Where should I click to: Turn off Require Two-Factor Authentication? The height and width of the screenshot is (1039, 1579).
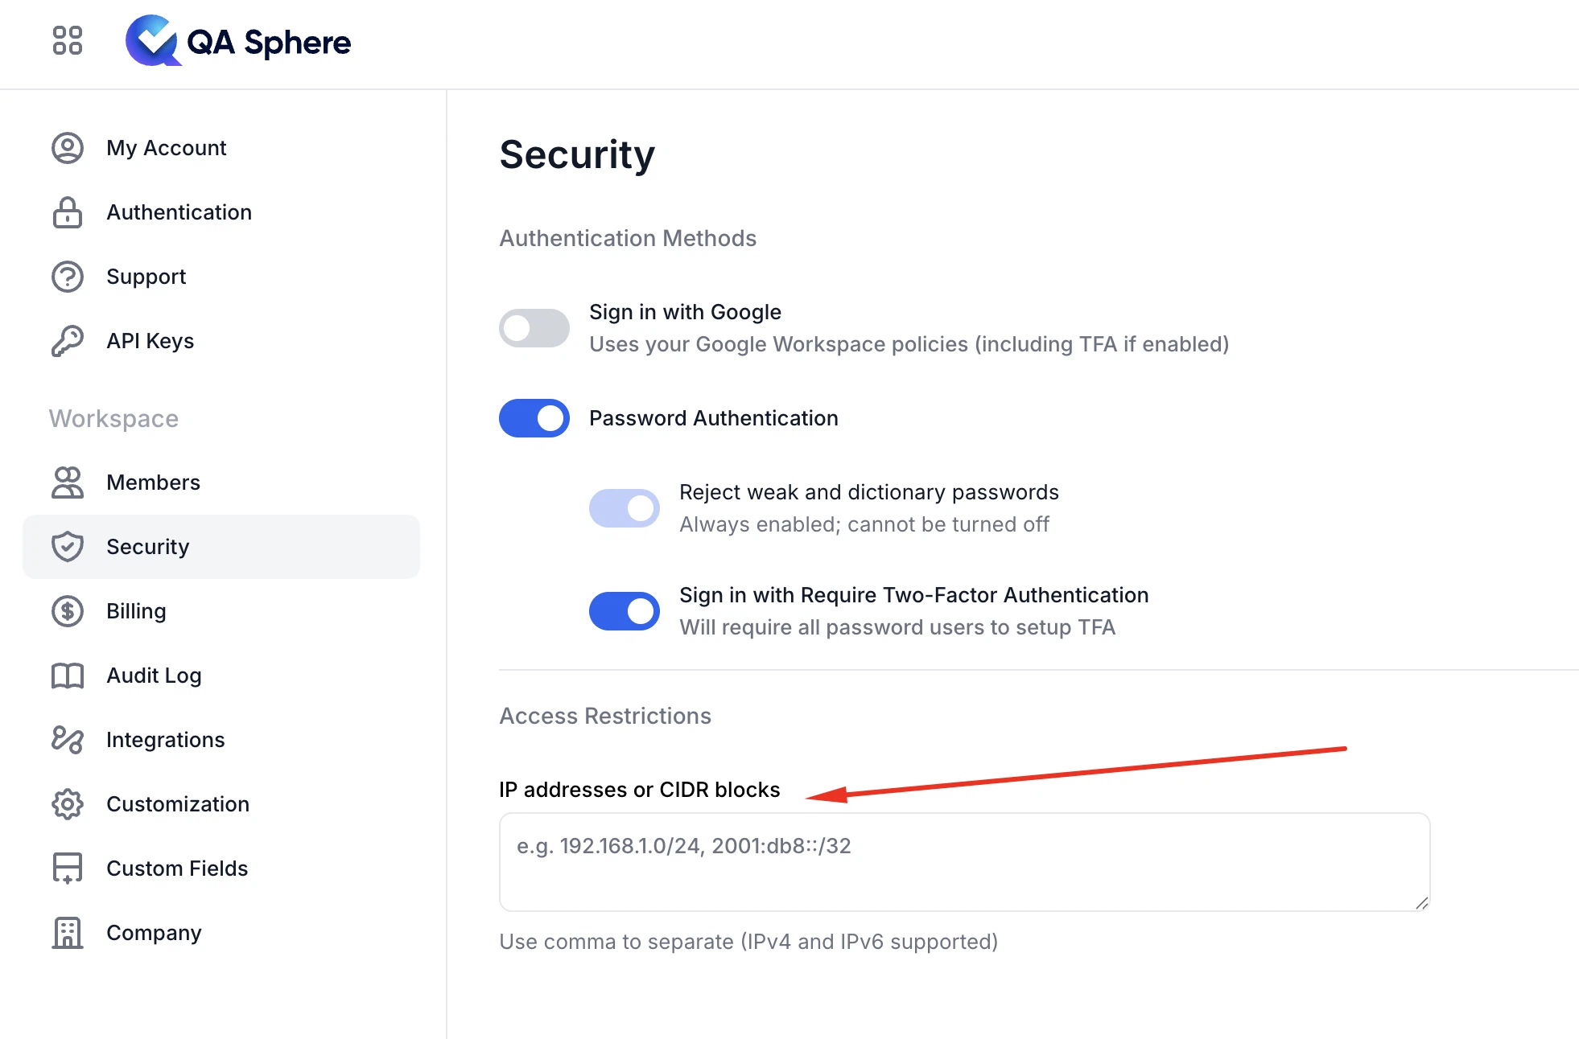pos(625,611)
